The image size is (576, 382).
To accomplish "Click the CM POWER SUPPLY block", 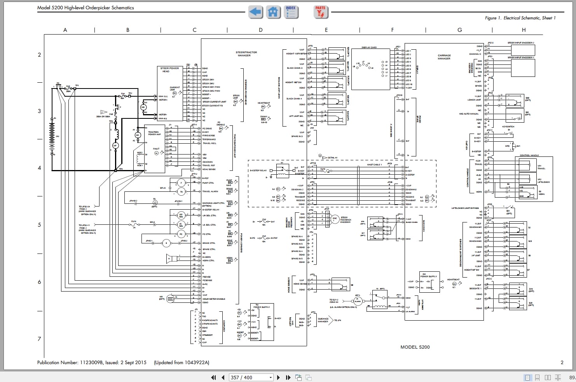I will (429, 282).
